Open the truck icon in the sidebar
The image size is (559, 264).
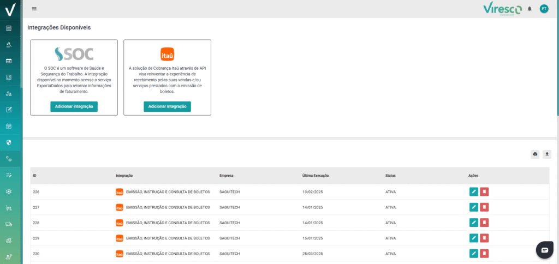[9, 224]
